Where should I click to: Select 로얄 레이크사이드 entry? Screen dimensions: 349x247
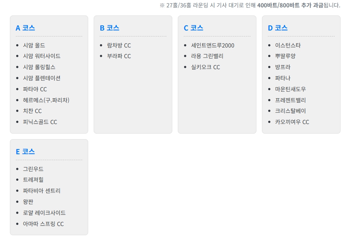tap(44, 213)
